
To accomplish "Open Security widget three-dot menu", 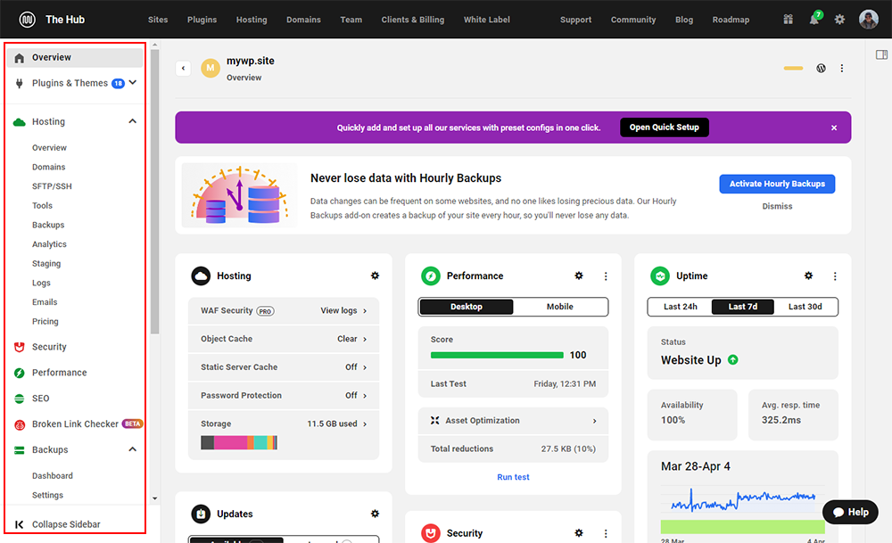I will [606, 533].
